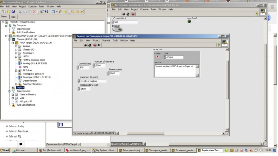Click Resolve Conflicts warning triangle icon
Viewport: 278px width, 156px height.
point(65,12)
